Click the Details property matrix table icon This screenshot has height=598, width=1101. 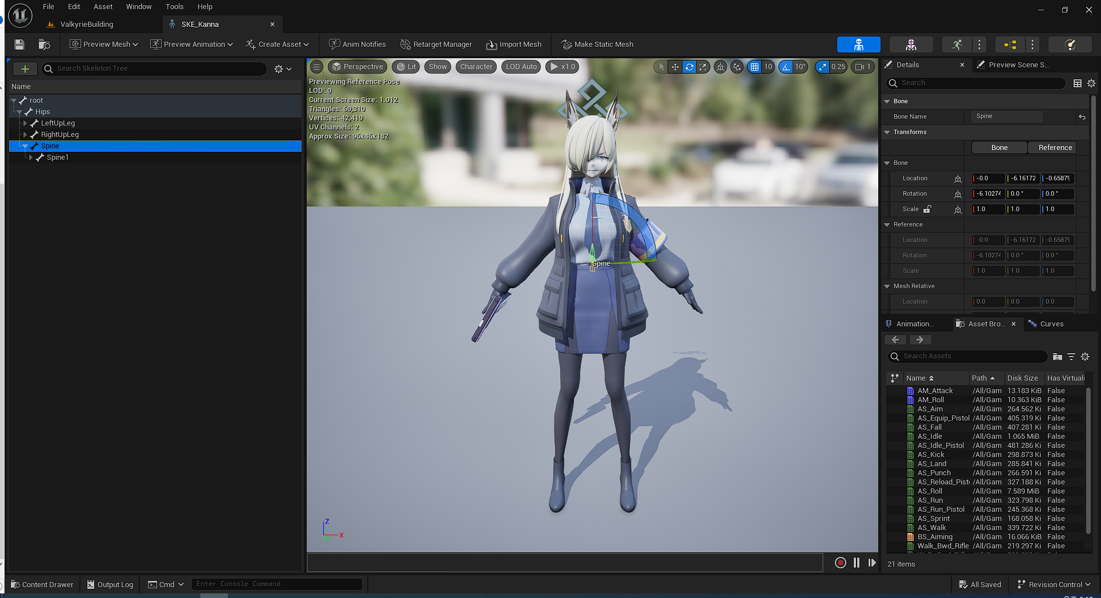pos(1078,83)
